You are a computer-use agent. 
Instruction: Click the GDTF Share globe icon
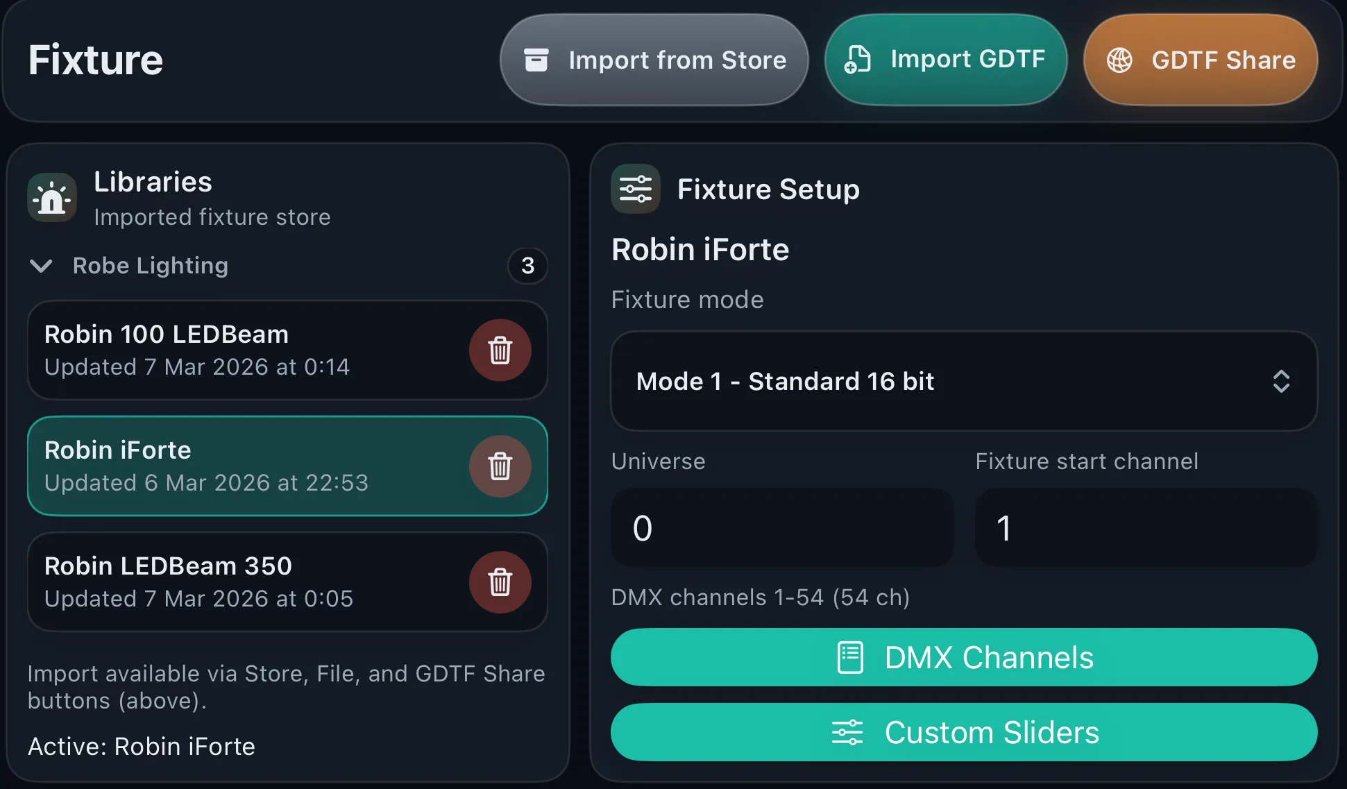1119,60
